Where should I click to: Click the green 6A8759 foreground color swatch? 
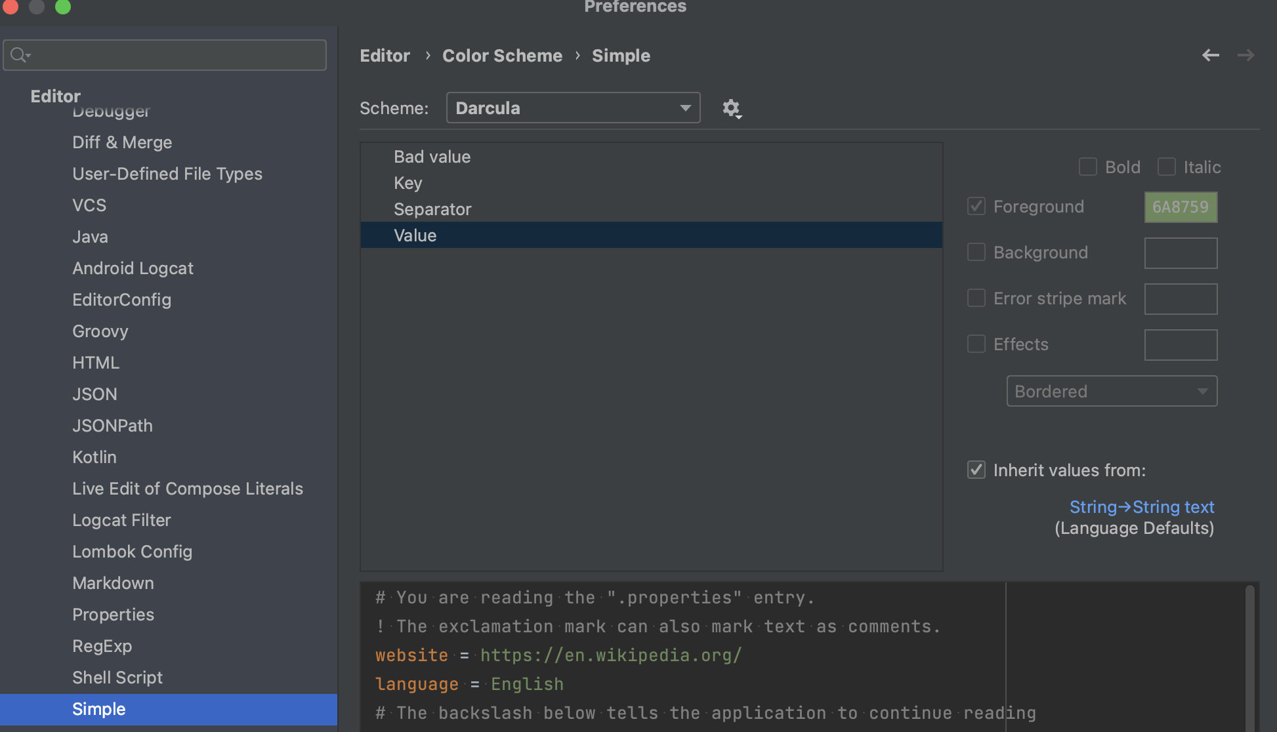pyautogui.click(x=1180, y=207)
